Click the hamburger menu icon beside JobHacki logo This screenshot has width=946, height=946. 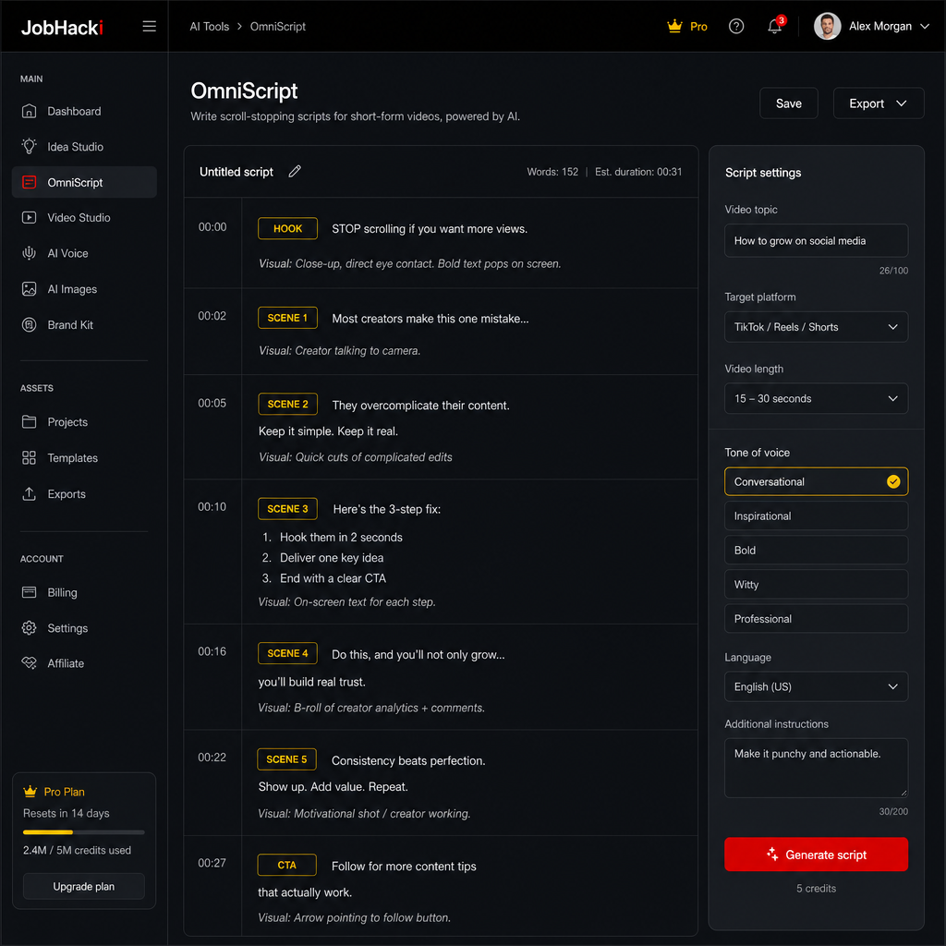[x=149, y=27]
